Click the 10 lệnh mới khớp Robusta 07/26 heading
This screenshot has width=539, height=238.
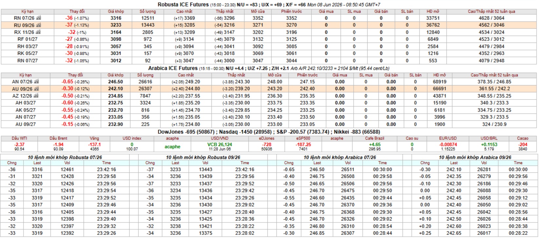[x=65, y=157]
